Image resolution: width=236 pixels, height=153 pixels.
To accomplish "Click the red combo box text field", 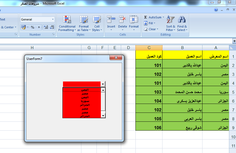I will (x=82, y=84).
